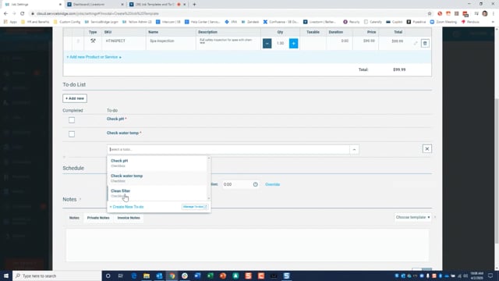Click the browser reload icon

pyautogui.click(x=23, y=13)
